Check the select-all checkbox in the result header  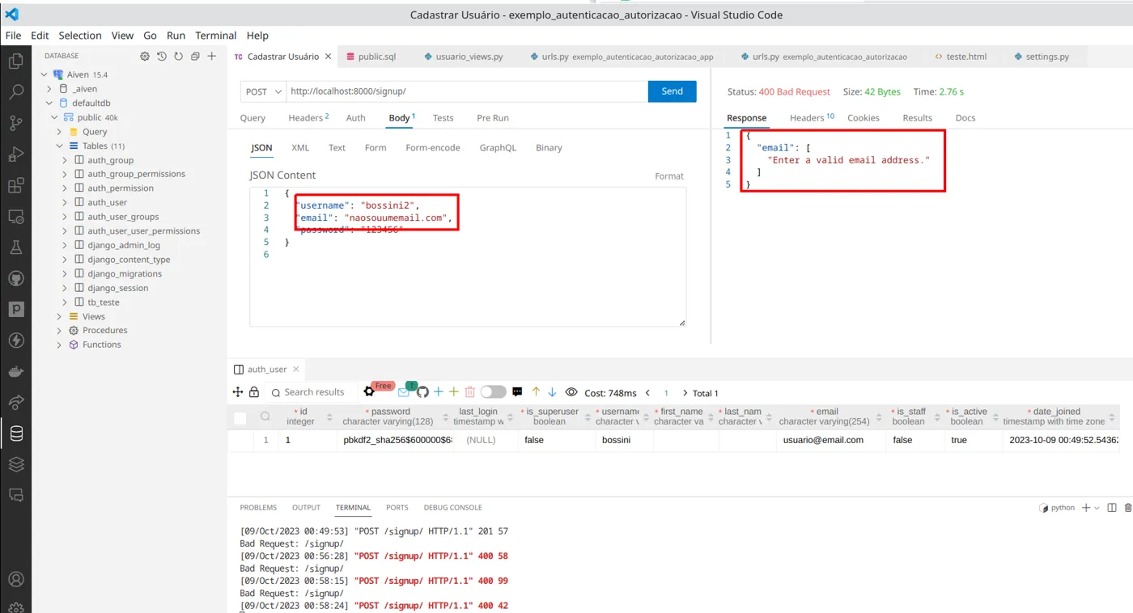coord(240,418)
